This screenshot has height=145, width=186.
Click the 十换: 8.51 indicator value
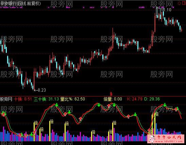pos(23,99)
